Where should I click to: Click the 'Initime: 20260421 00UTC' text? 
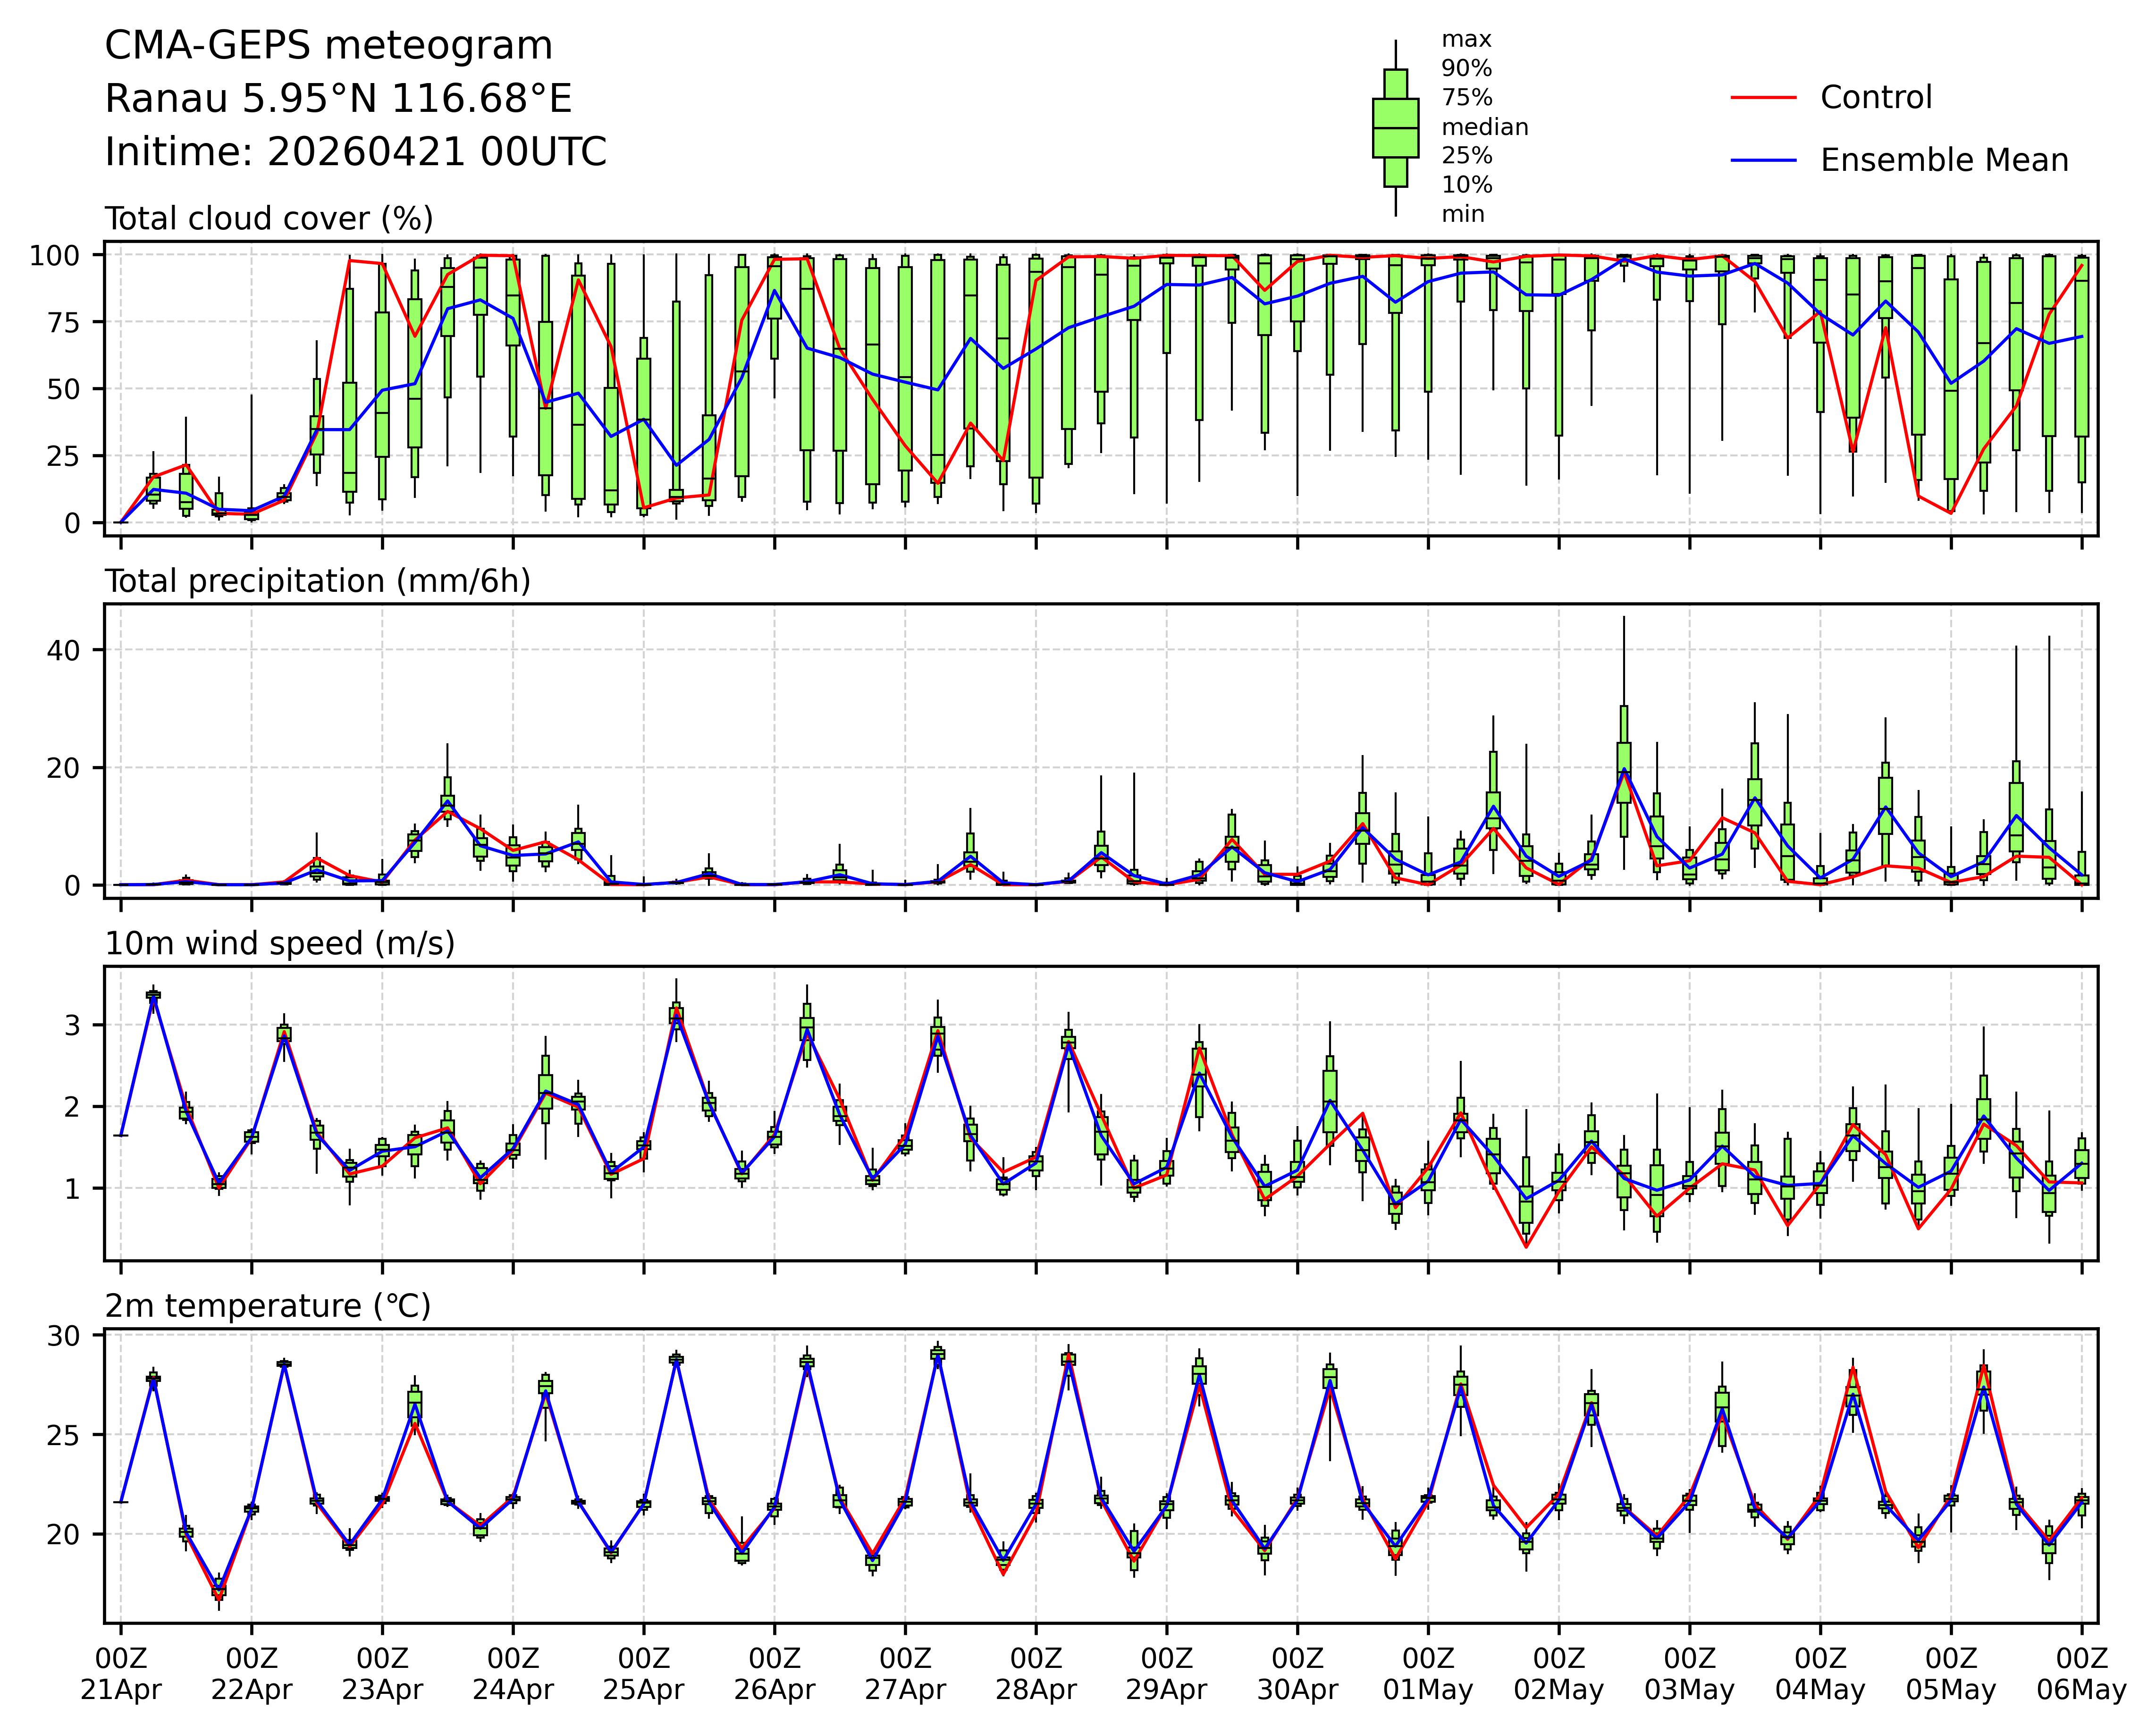(356, 152)
